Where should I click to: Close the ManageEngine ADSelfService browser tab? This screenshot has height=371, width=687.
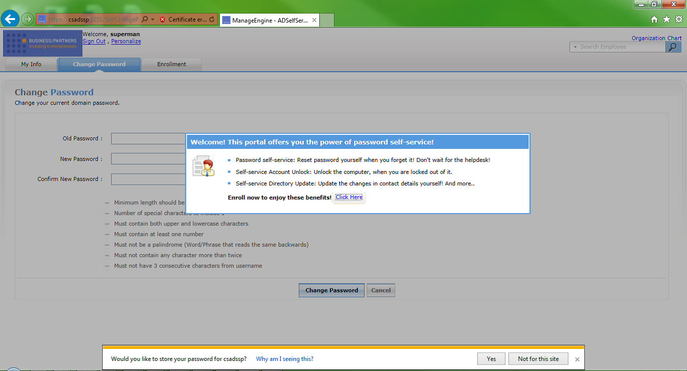tap(314, 20)
